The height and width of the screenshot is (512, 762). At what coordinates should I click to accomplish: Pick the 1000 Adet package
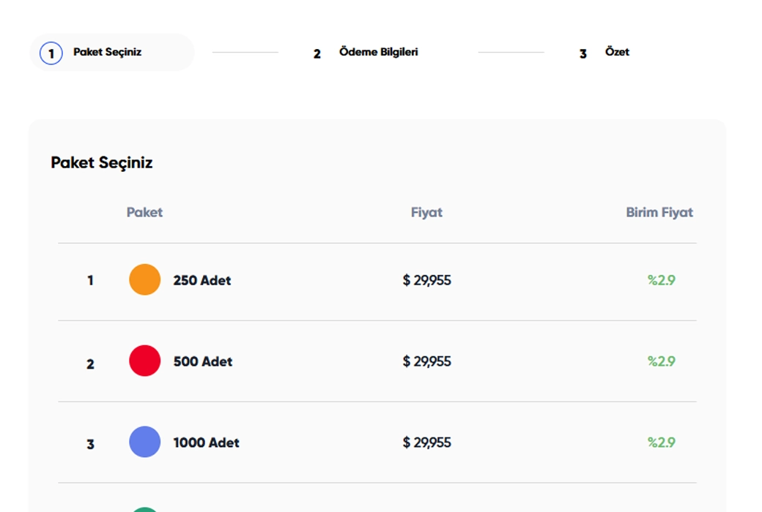(x=206, y=443)
